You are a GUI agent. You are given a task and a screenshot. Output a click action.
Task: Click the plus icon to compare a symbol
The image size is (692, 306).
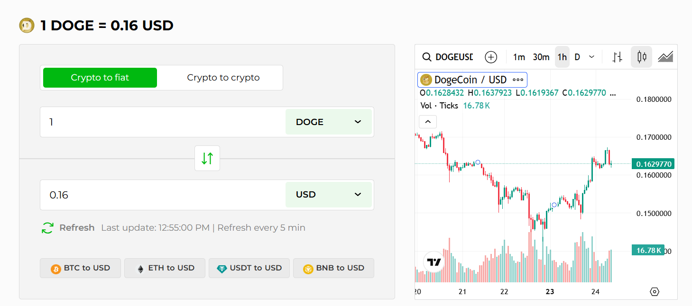point(491,57)
